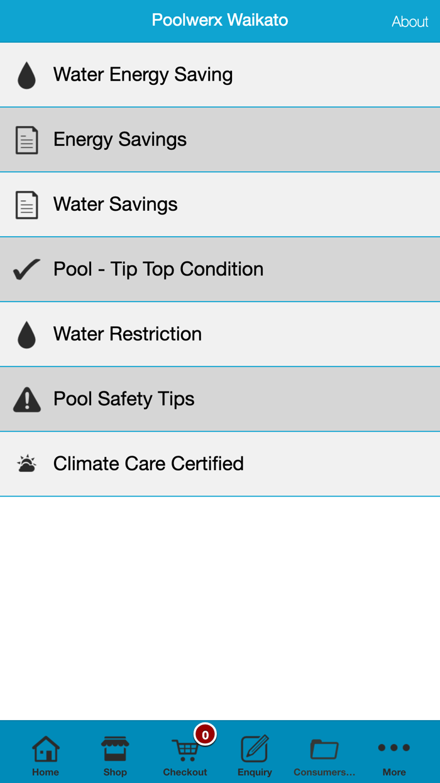440x783 pixels.
Task: Tap the checkmark icon beside Pool - Tip Top Condition
Action: pyautogui.click(x=26, y=269)
